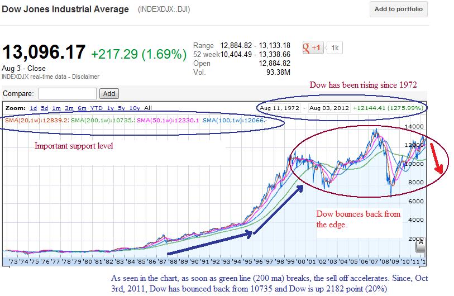This screenshot has width=454, height=296.
Task: Click the '08 year on timeline
Action: pyautogui.click(x=385, y=261)
